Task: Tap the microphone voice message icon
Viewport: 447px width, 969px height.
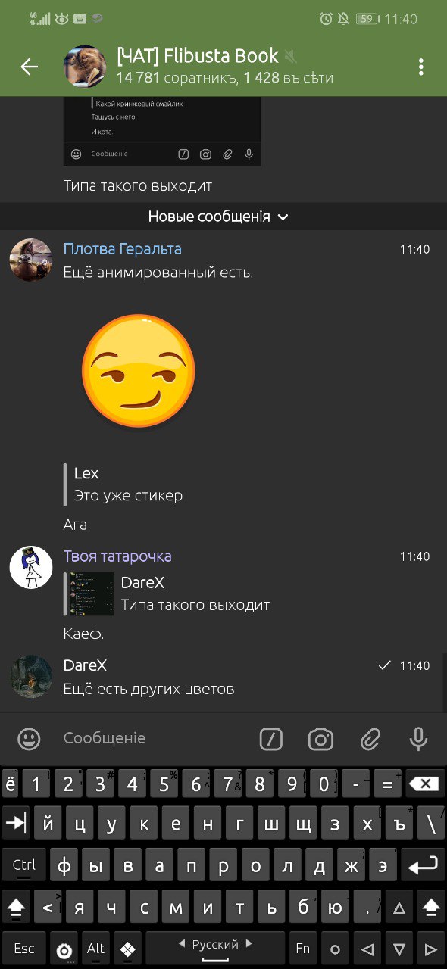Action: coord(418,739)
